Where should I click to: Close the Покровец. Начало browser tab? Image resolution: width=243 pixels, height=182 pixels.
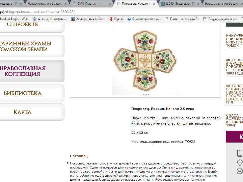154,4
